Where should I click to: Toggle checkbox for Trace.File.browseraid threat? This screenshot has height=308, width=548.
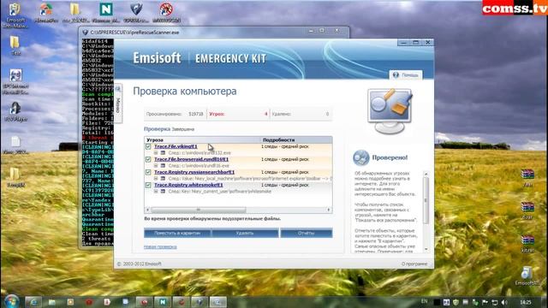[x=148, y=159]
